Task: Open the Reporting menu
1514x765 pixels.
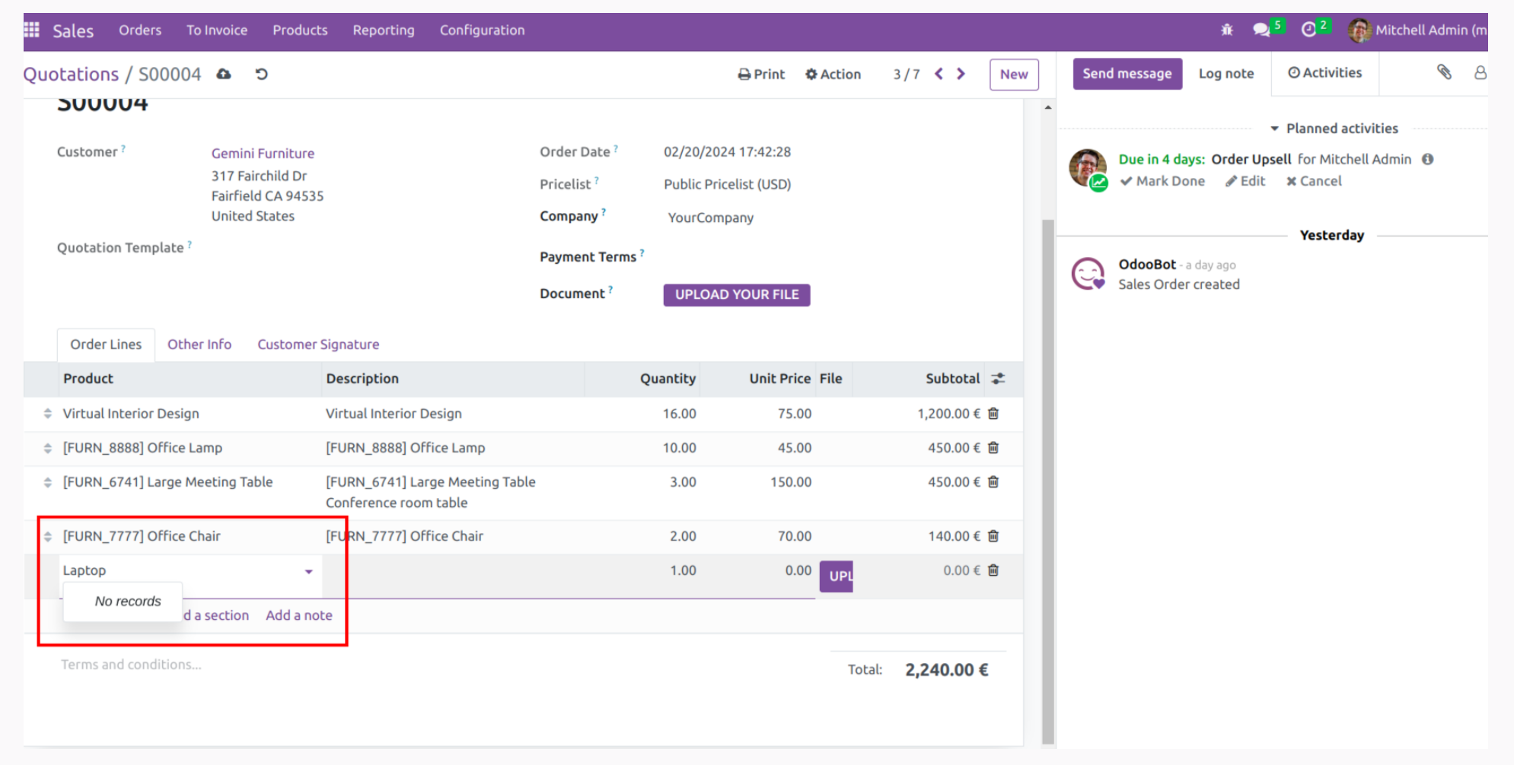Action: pyautogui.click(x=384, y=30)
